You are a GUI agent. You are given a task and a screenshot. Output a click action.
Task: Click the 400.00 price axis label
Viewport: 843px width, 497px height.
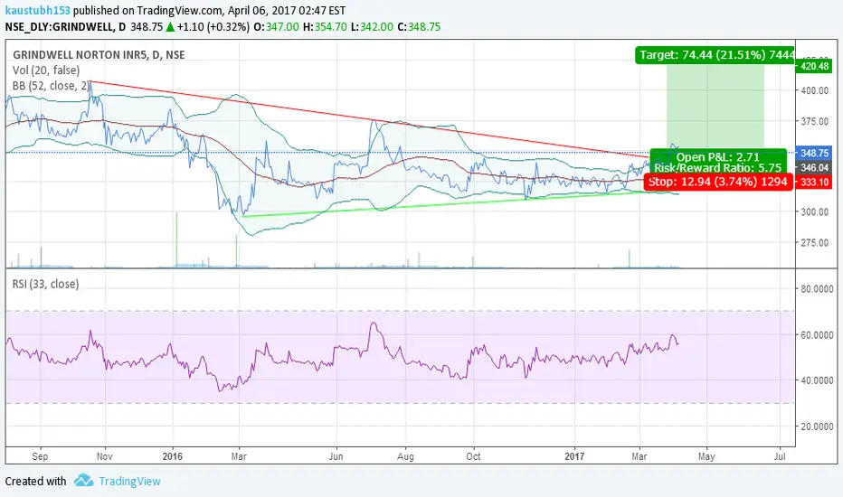tap(814, 90)
